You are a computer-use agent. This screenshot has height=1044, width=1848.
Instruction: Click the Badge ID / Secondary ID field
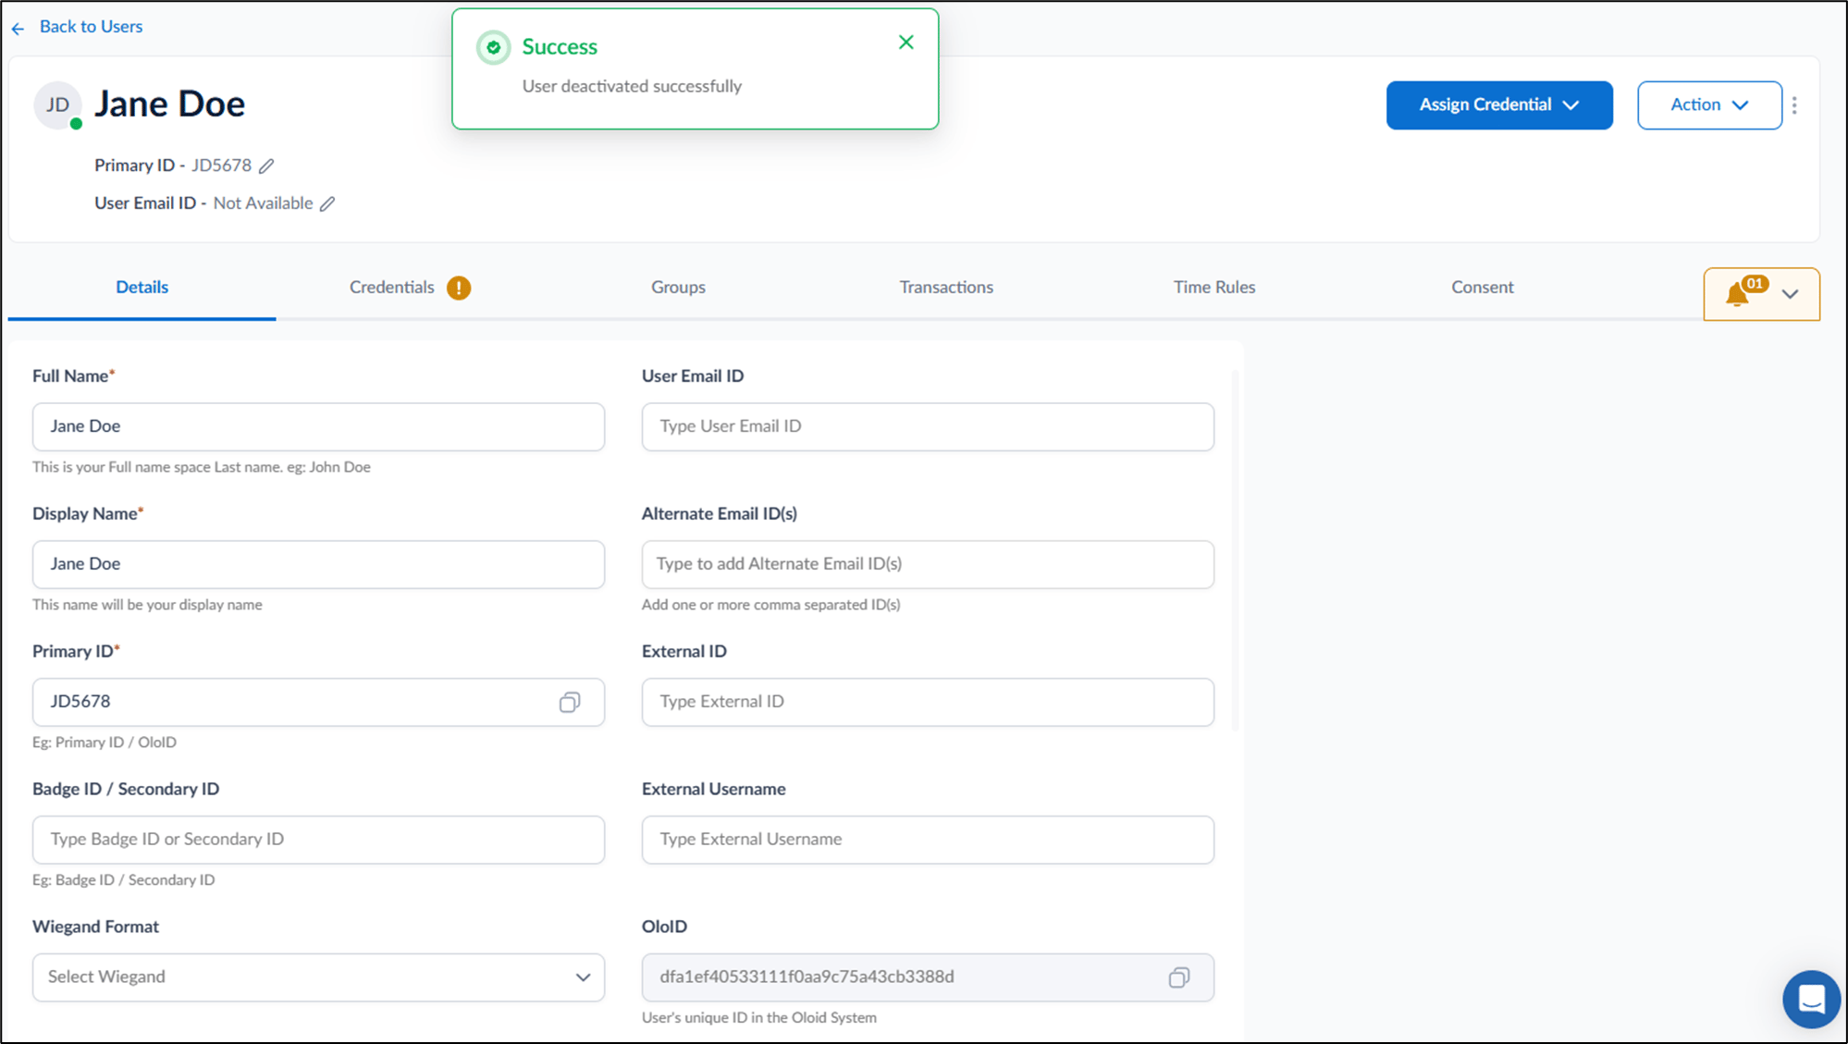pyautogui.click(x=318, y=841)
